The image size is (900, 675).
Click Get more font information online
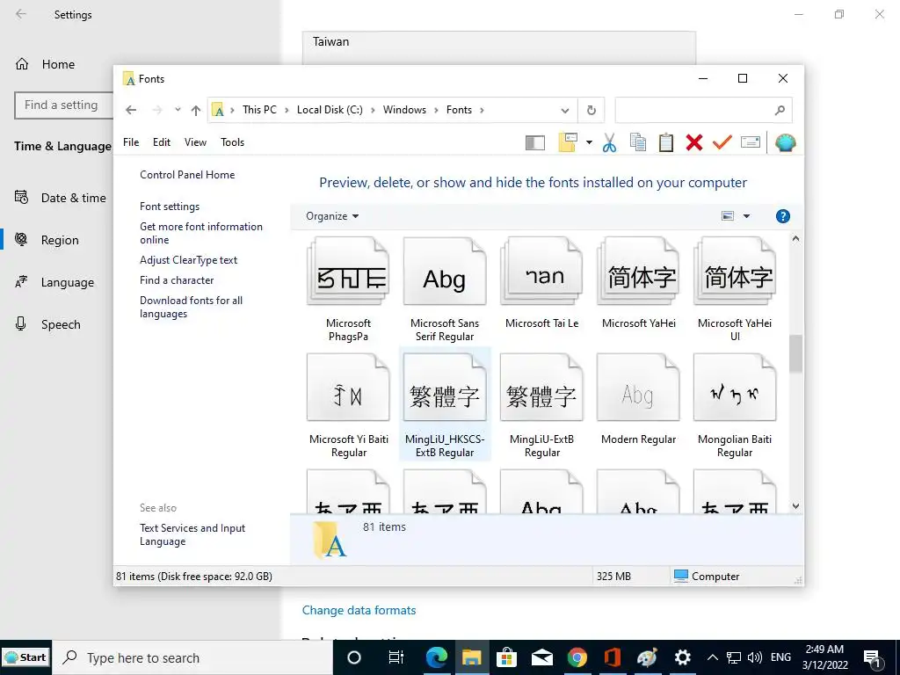(201, 233)
